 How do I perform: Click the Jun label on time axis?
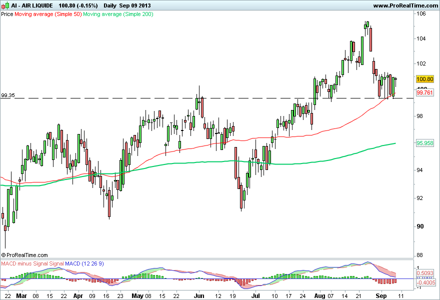pos(199,296)
